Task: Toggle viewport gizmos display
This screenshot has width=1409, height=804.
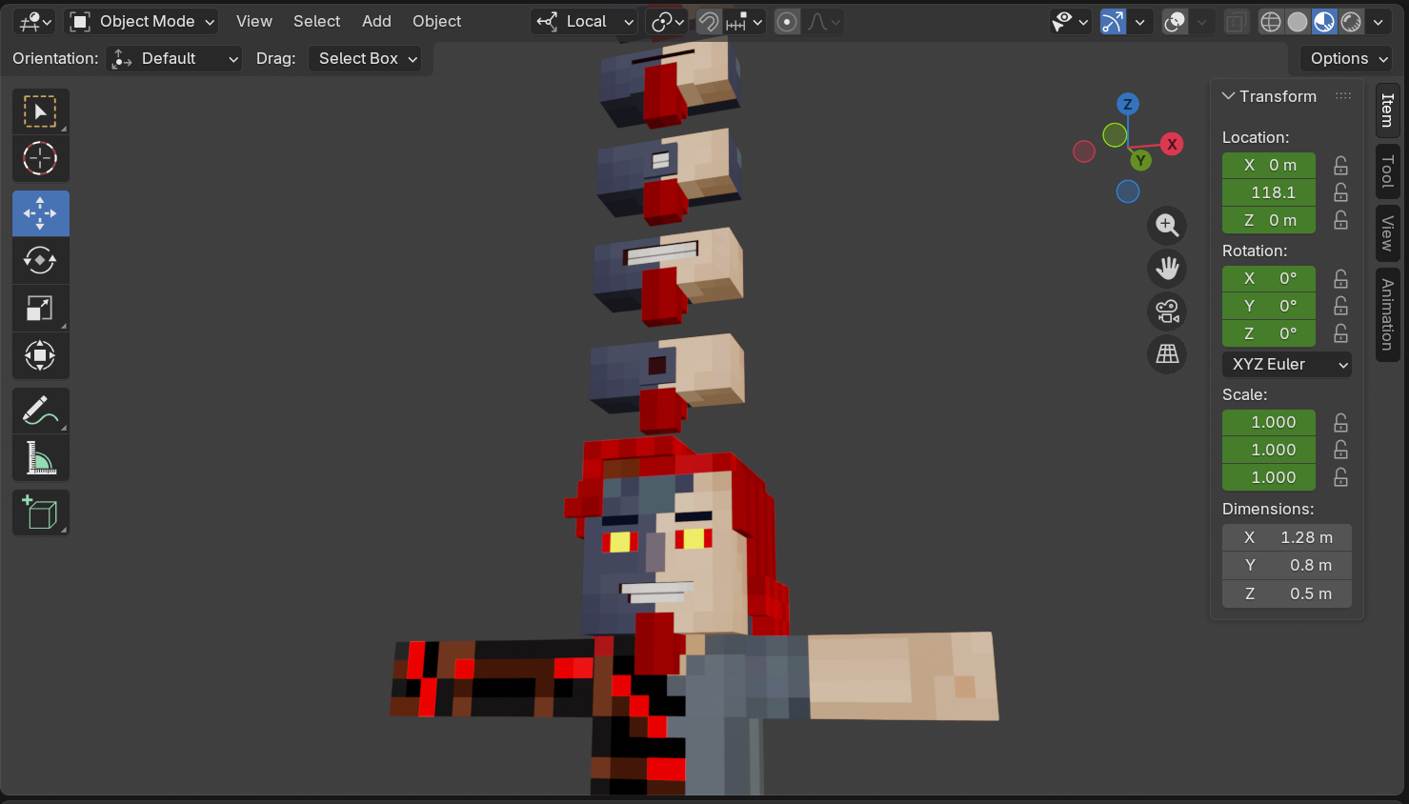Action: (x=1113, y=22)
